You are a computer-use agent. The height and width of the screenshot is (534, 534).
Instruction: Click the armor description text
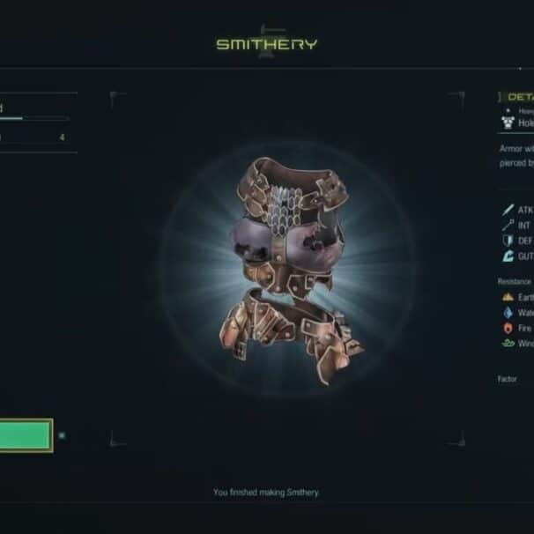[x=516, y=156]
